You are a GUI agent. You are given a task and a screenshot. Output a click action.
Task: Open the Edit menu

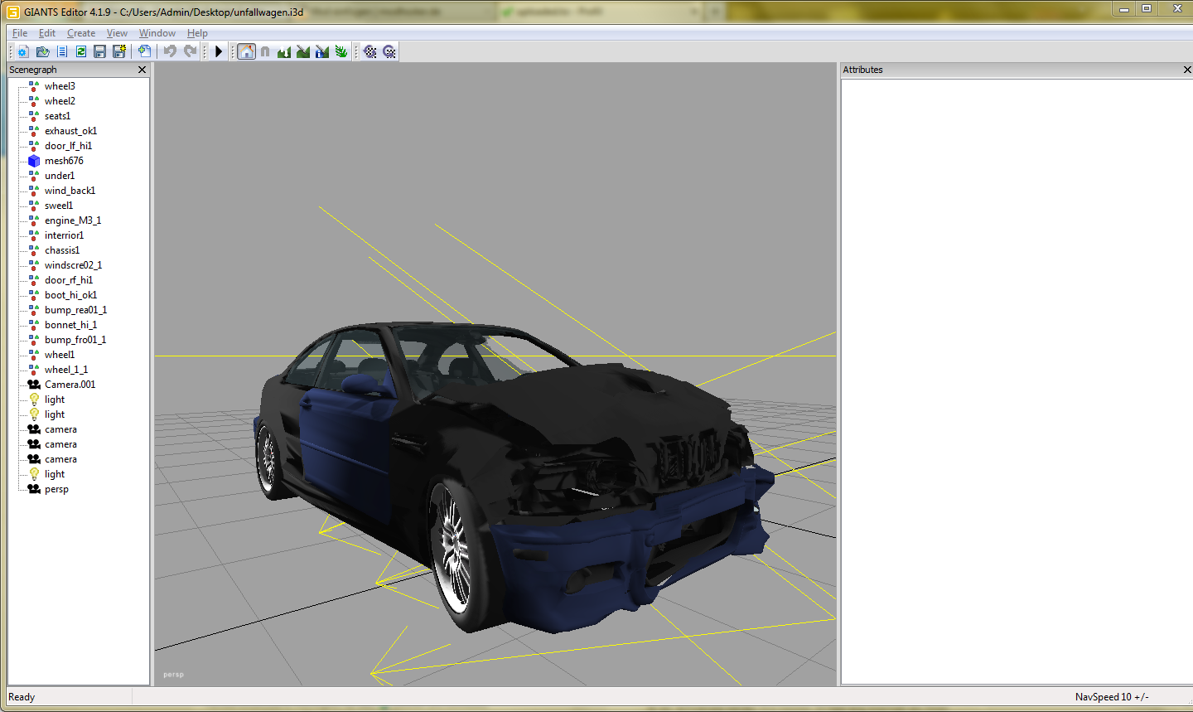click(47, 33)
